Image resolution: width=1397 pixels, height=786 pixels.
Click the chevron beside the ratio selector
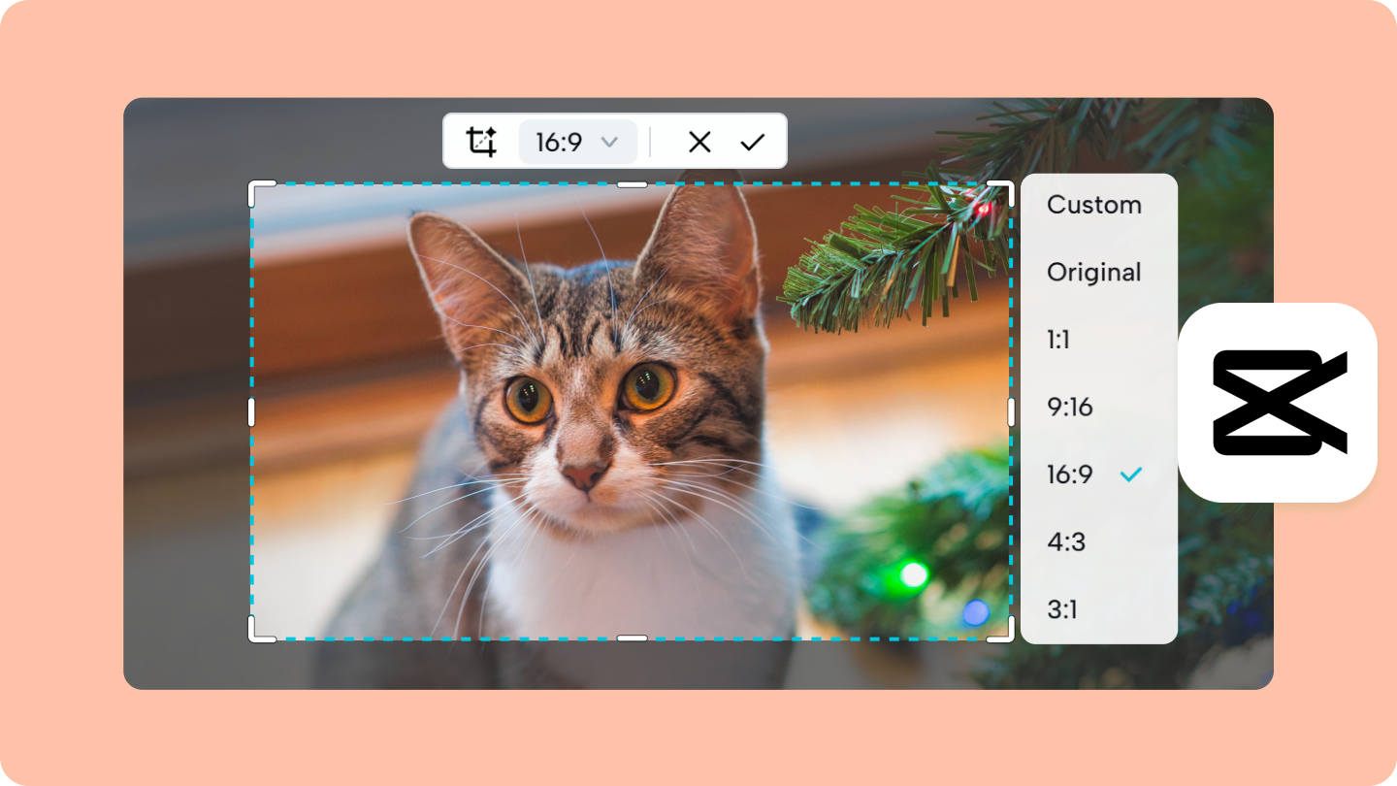(x=611, y=141)
